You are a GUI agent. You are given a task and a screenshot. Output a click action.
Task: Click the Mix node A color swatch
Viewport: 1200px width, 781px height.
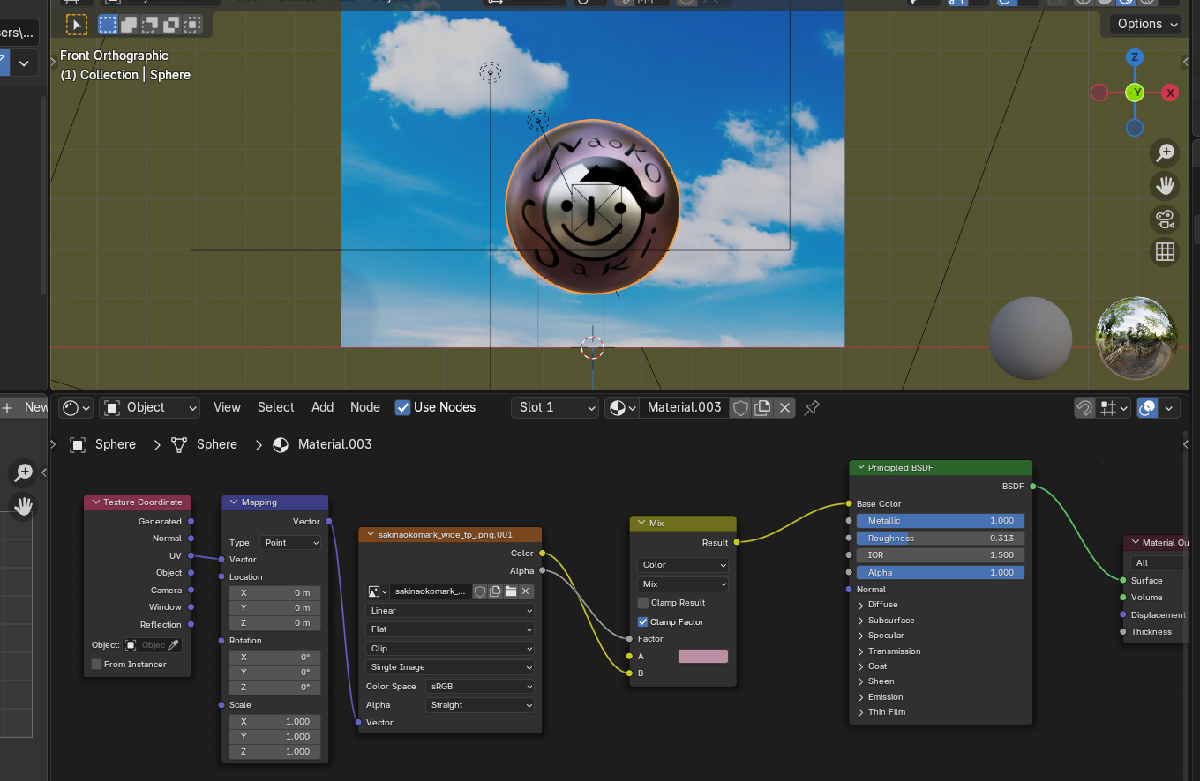tap(702, 656)
